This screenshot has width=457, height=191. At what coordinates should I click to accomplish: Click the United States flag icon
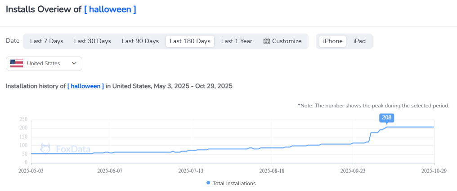tap(17, 63)
